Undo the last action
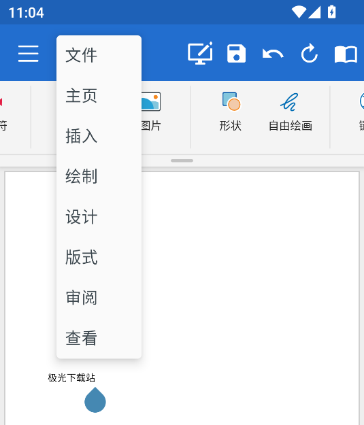The width and height of the screenshot is (364, 425). [x=273, y=54]
